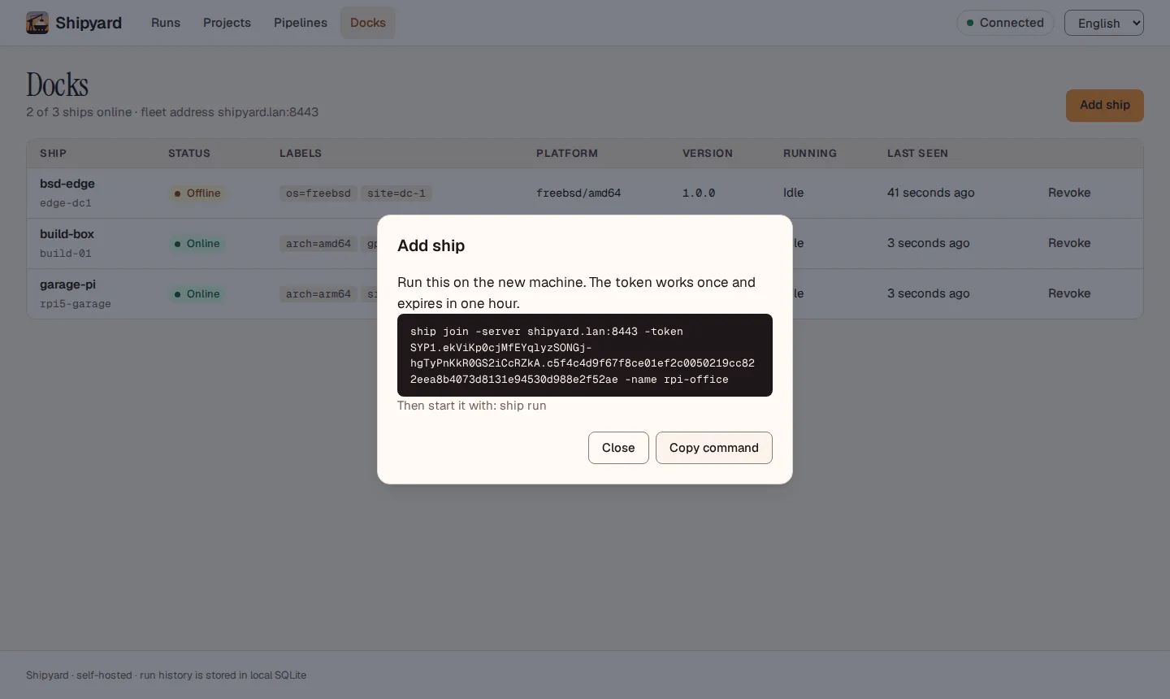Click the Docks page heading
Image resolution: width=1170 pixels, height=699 pixels.
(57, 85)
